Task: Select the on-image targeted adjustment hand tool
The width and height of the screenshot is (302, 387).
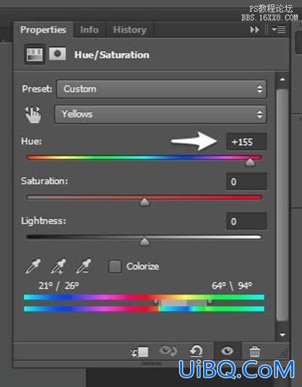Action: tap(33, 114)
